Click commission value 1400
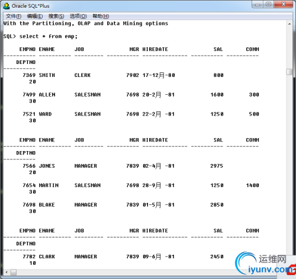Viewport: 296px width, 279px height. pos(252,185)
